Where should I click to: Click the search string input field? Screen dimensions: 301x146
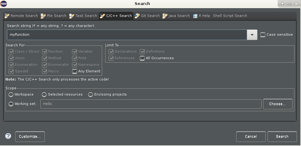(127, 35)
